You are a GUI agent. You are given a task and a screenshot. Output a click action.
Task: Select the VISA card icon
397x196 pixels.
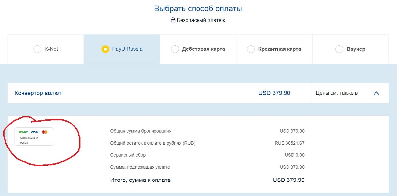[x=34, y=132]
